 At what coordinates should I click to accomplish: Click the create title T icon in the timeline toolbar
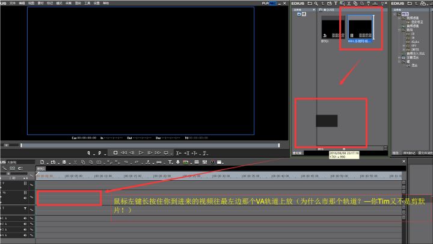[x=170, y=162]
